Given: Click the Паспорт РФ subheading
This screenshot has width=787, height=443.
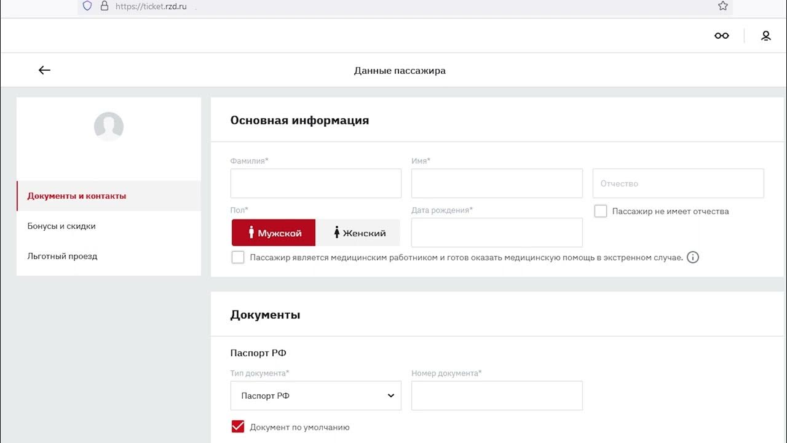Looking at the screenshot, I should [x=258, y=353].
